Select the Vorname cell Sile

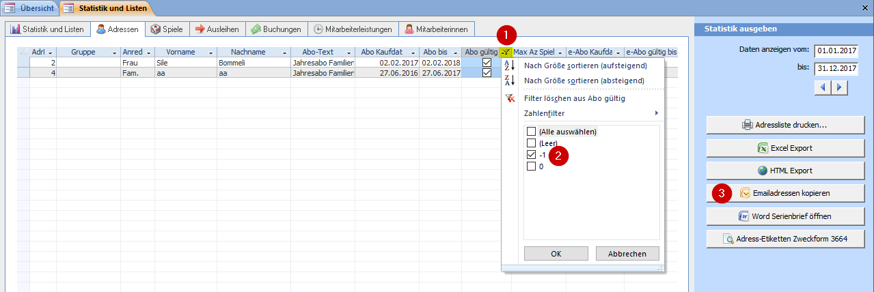pos(186,62)
